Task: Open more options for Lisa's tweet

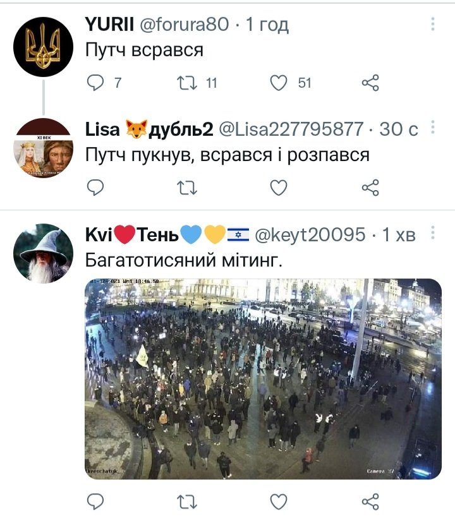Action: coord(433,128)
